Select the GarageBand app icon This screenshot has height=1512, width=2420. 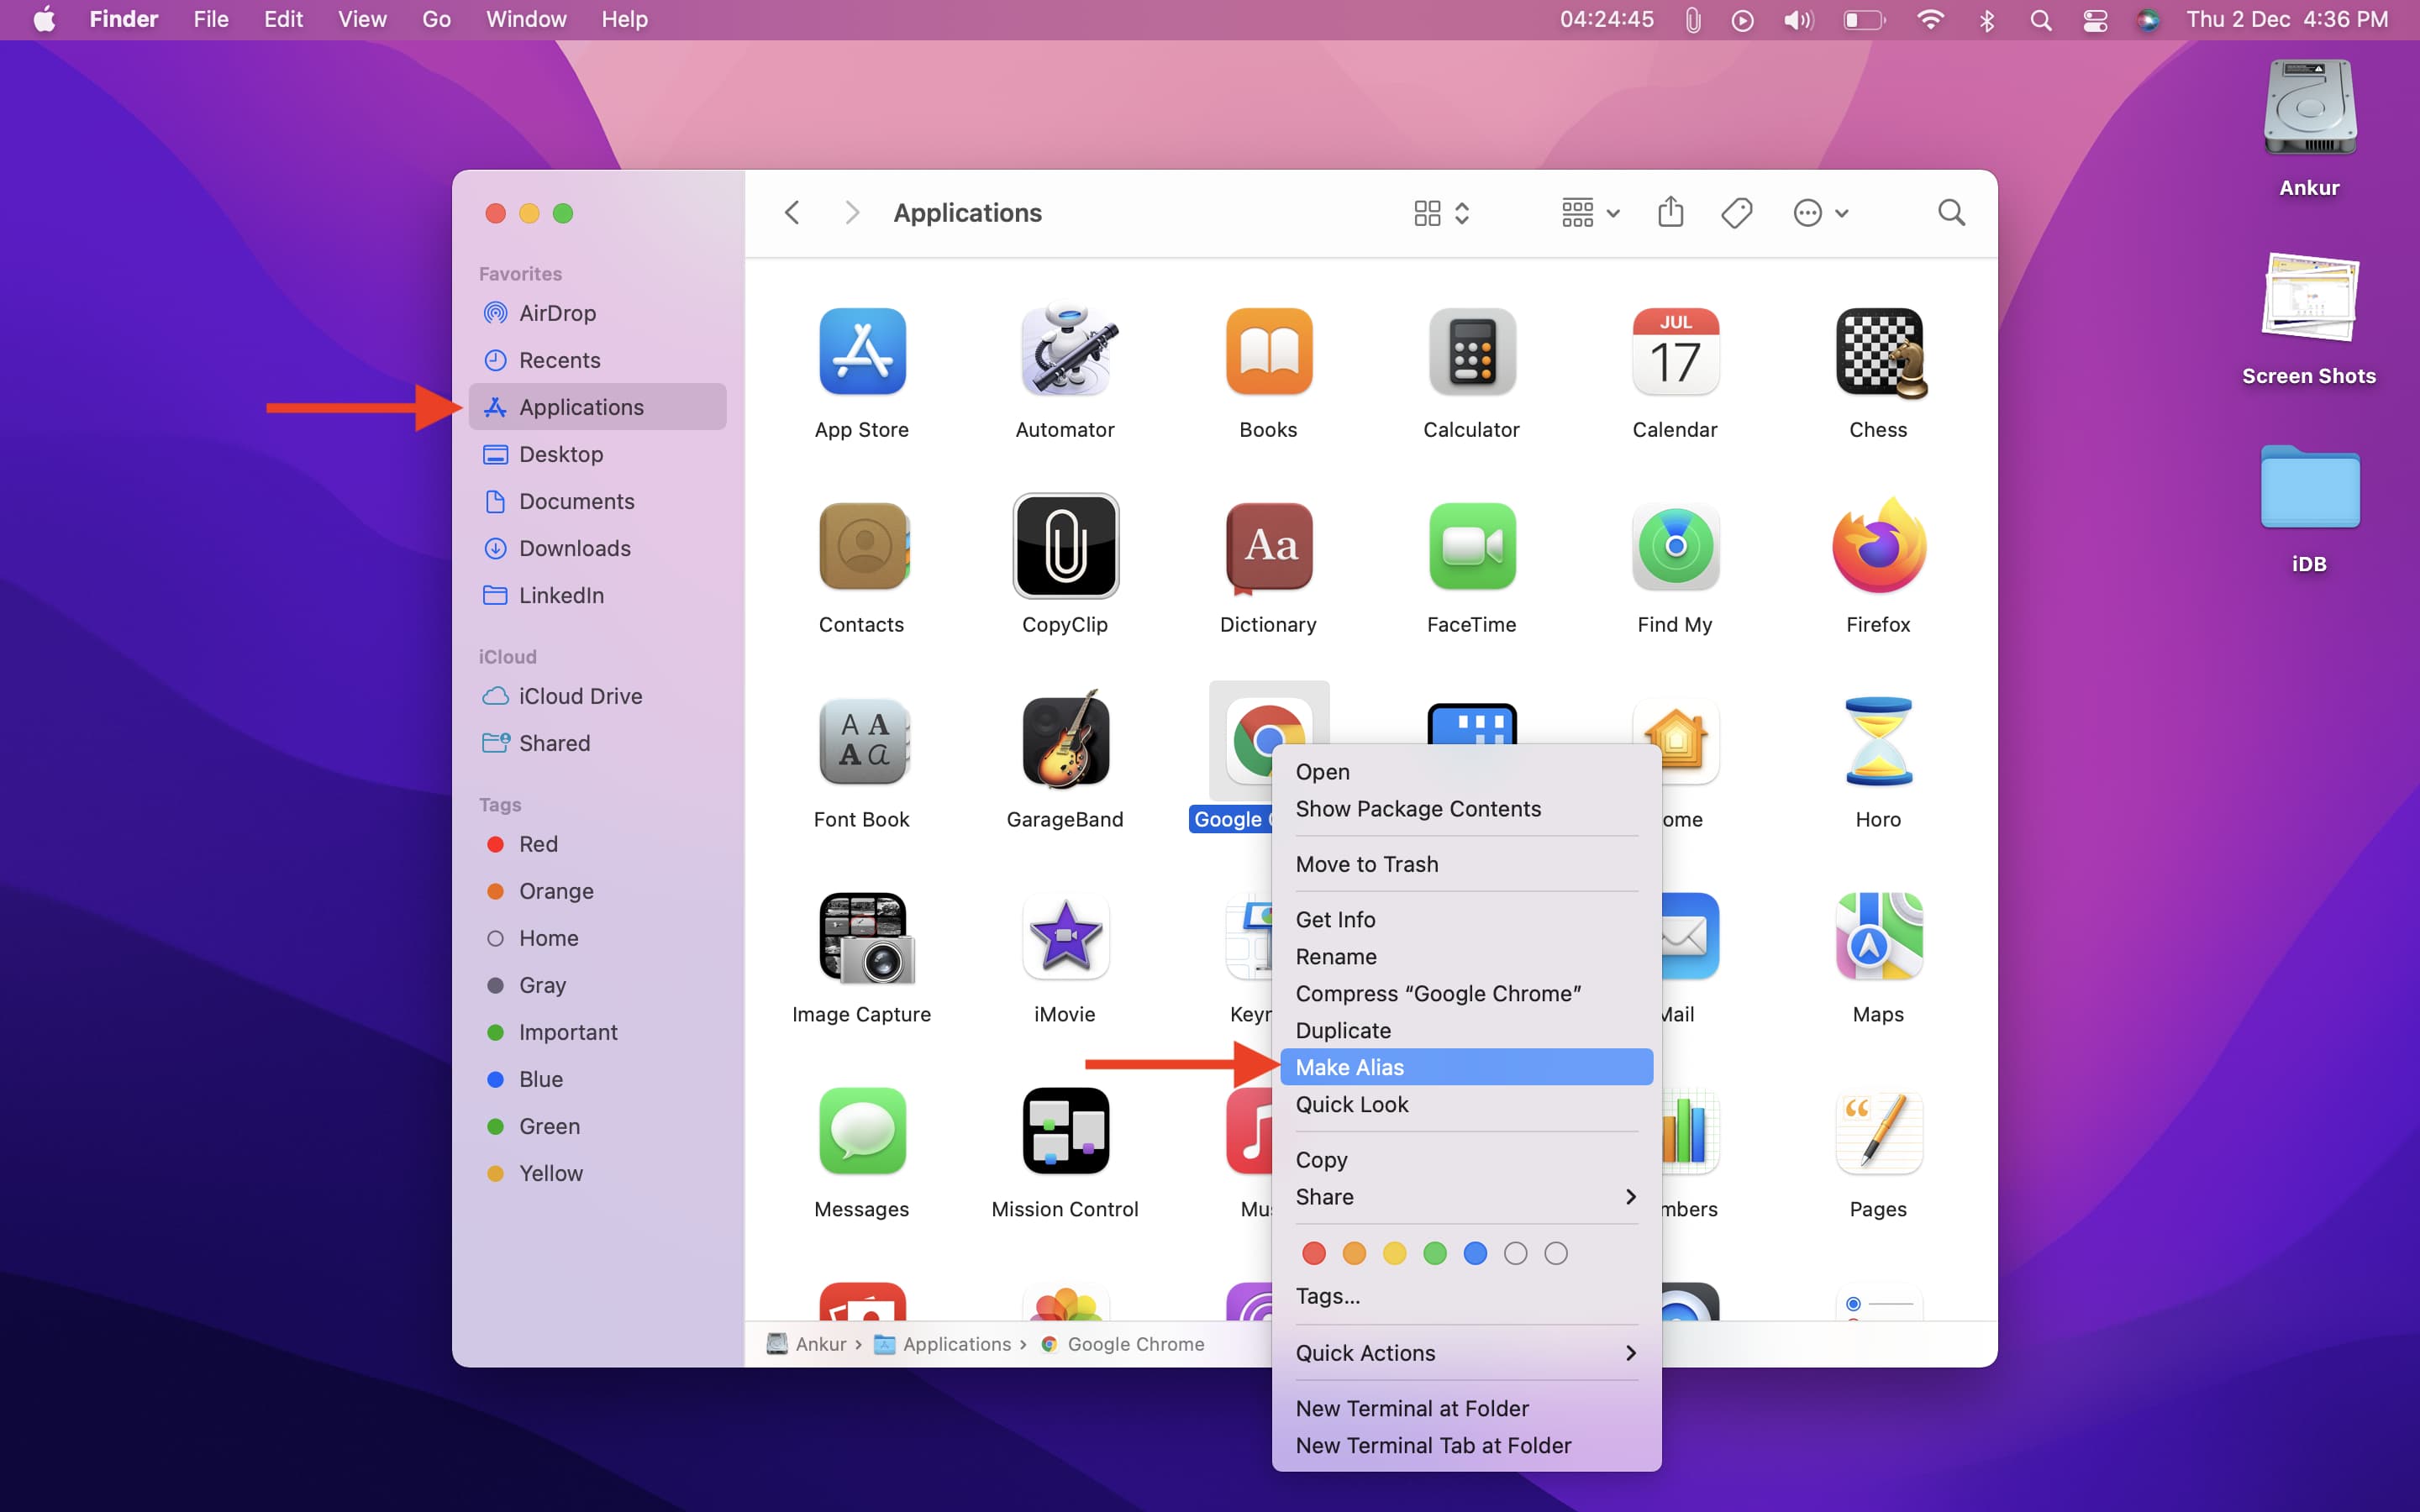[1066, 739]
